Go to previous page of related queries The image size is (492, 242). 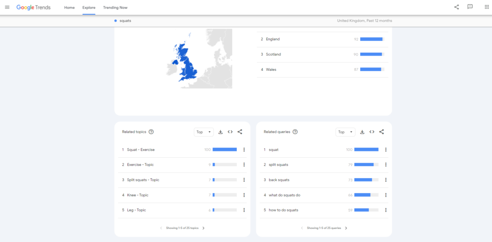click(x=302, y=228)
